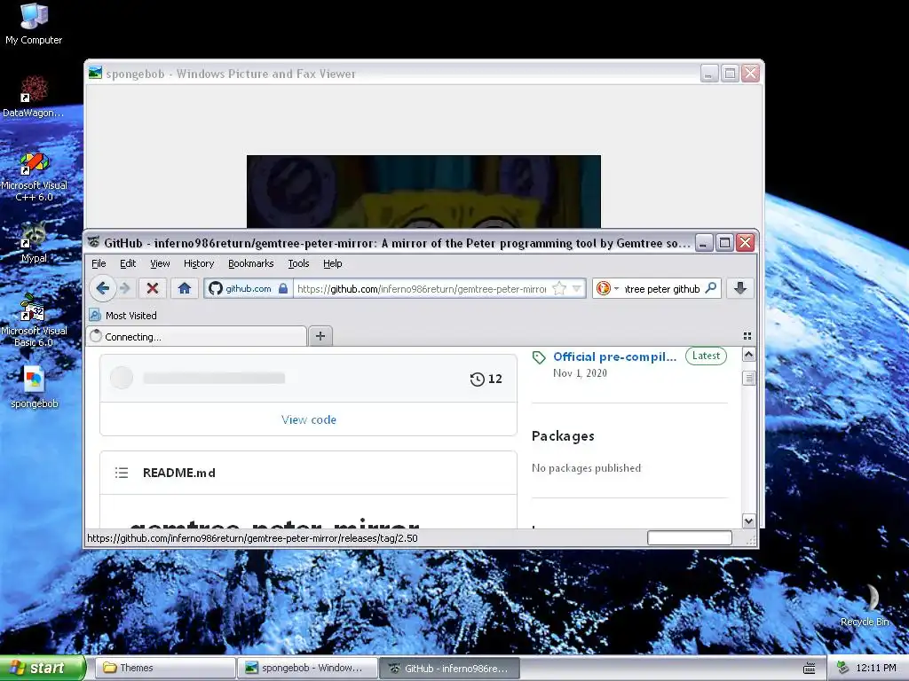Go back with the browser back arrow

point(103,288)
